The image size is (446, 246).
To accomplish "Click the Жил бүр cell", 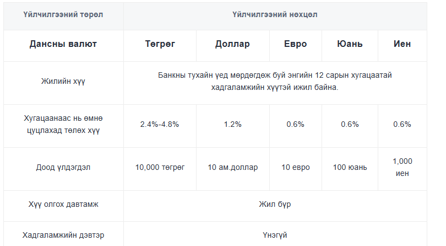I will tap(275, 204).
